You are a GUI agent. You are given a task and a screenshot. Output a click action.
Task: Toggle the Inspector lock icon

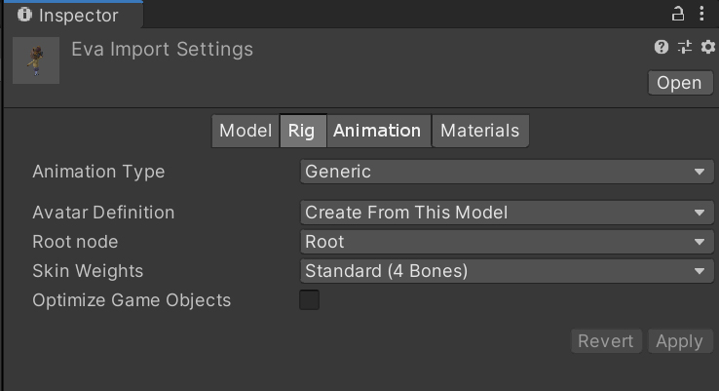tap(678, 15)
